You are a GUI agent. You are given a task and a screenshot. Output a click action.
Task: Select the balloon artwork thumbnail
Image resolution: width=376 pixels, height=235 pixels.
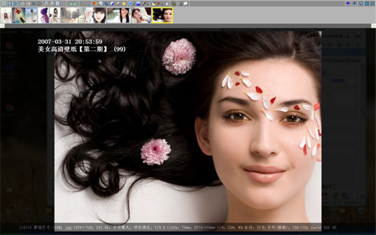pos(19,15)
